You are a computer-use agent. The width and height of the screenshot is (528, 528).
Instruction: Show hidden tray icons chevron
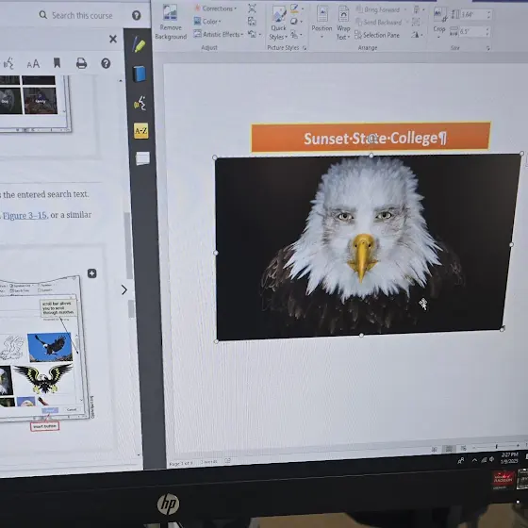coord(474,460)
